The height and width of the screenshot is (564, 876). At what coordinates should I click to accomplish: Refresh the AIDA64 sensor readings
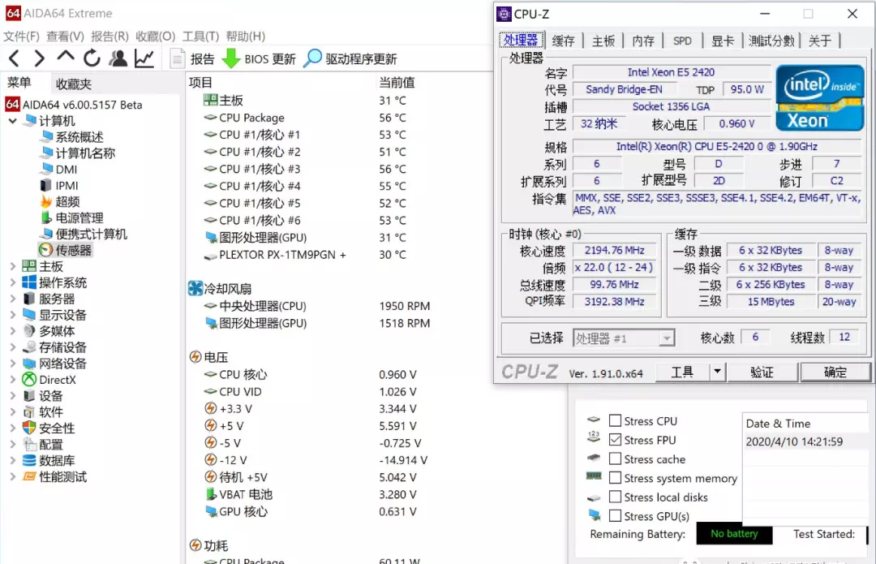(92, 58)
